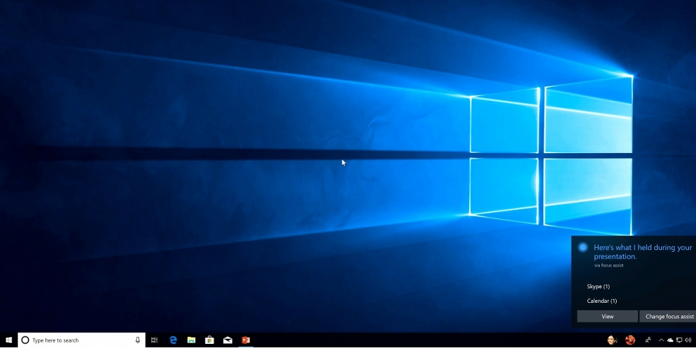Open Microsoft Store from the taskbar
This screenshot has height=348, width=696.
(x=209, y=340)
